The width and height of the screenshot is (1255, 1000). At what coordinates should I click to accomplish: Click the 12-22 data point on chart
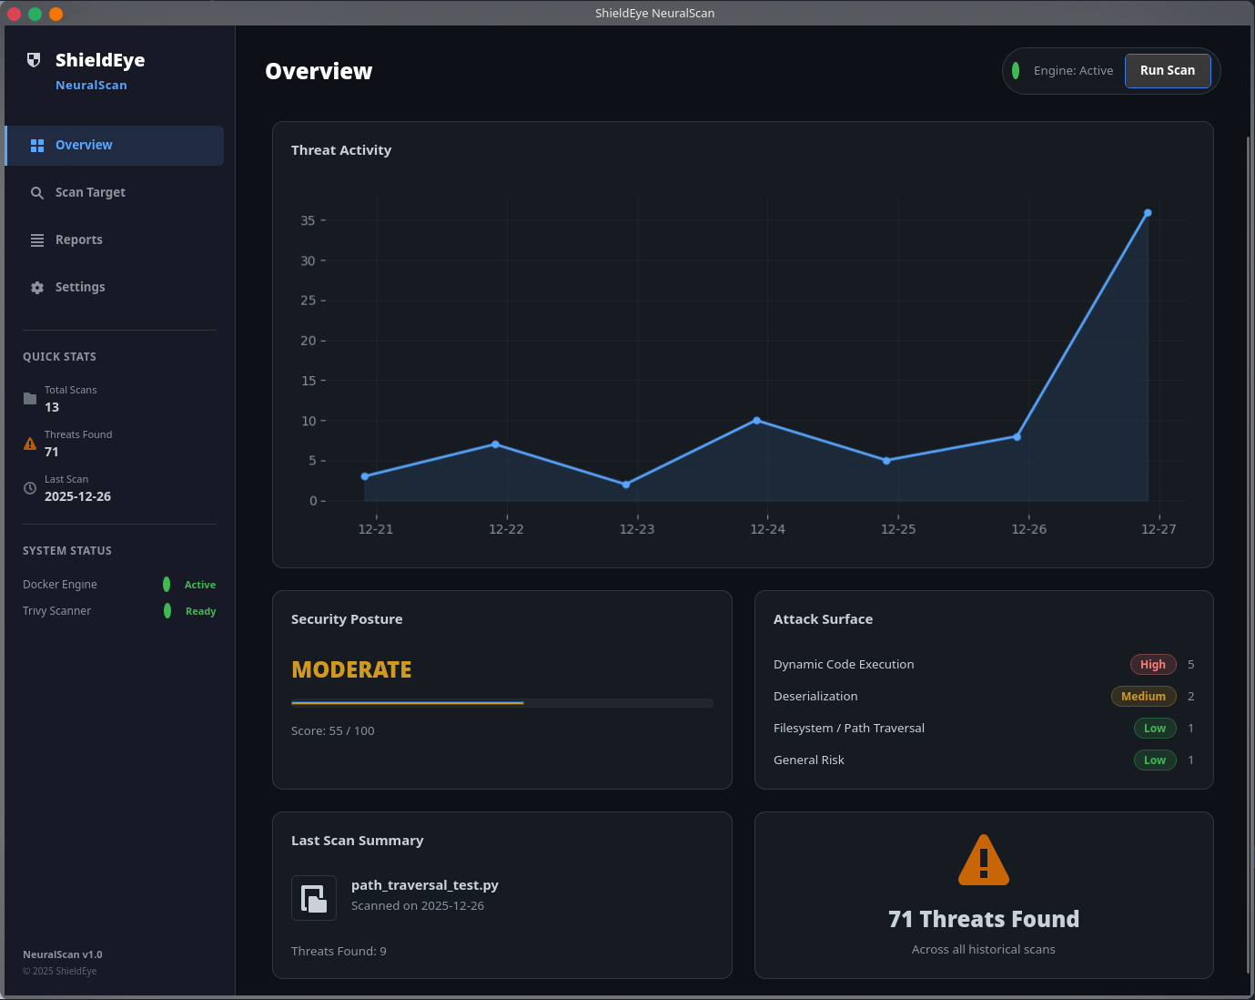(x=495, y=444)
